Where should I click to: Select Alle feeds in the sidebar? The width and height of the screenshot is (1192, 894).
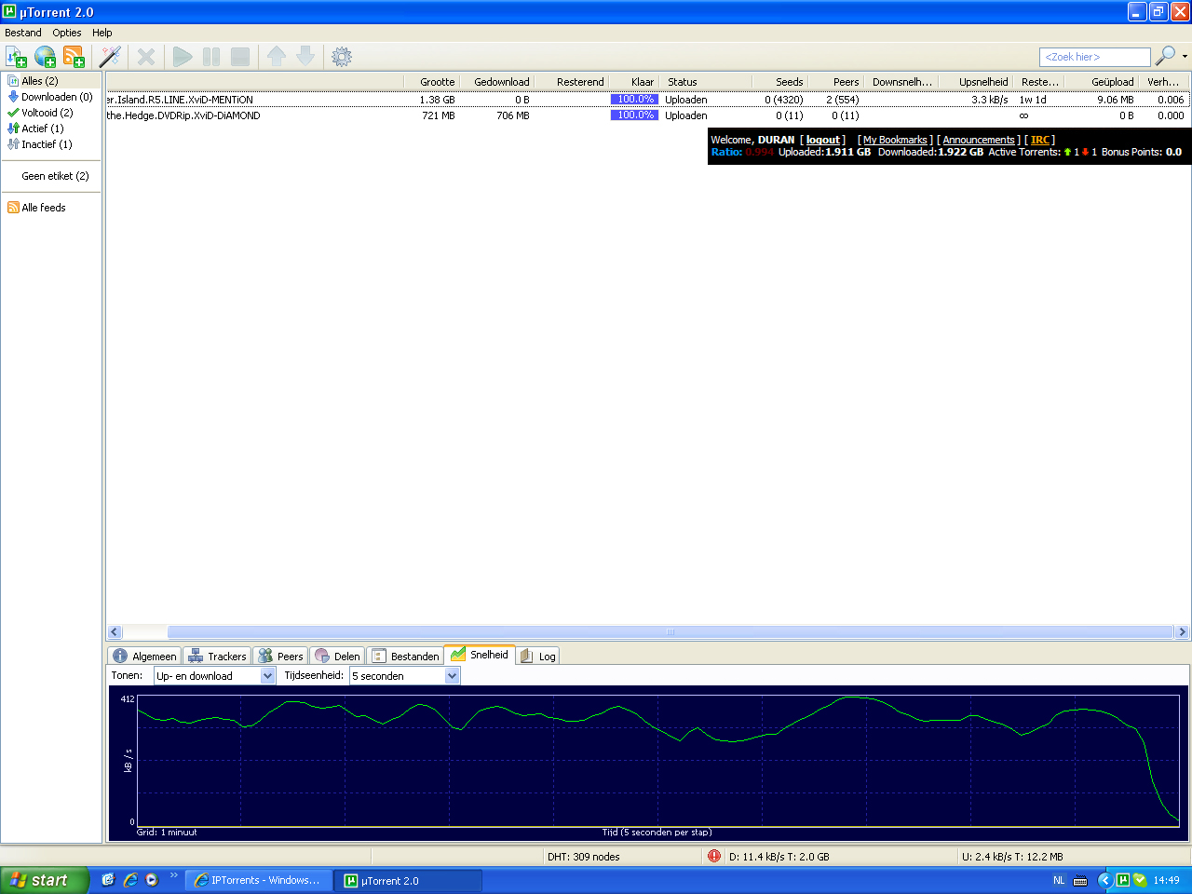coord(43,208)
